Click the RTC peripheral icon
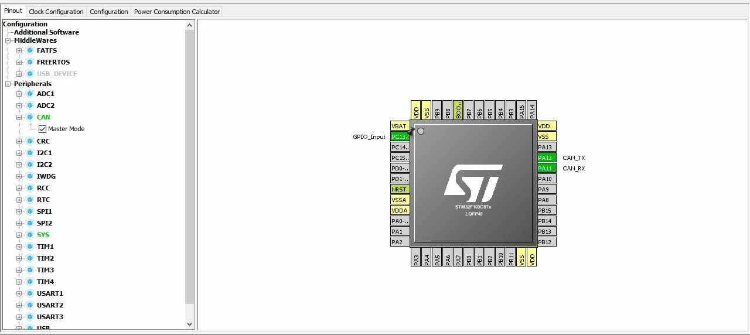 pos(29,200)
